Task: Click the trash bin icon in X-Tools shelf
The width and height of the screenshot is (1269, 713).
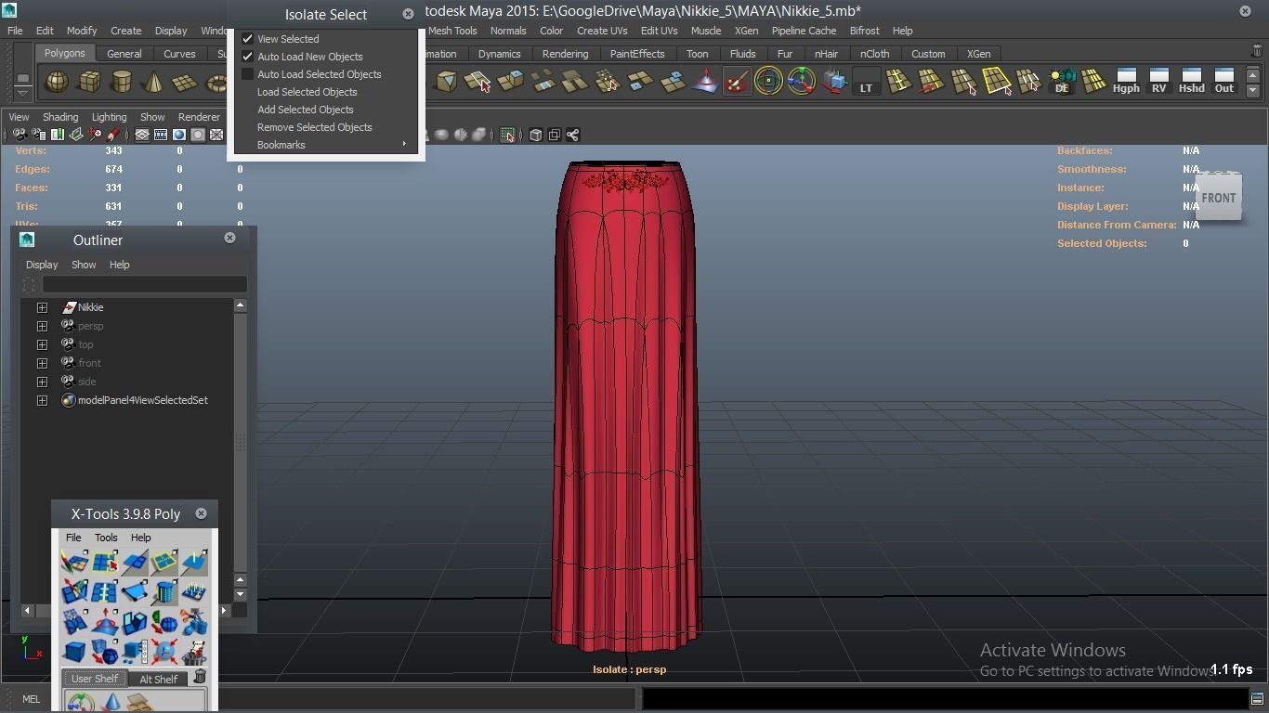Action: [199, 677]
